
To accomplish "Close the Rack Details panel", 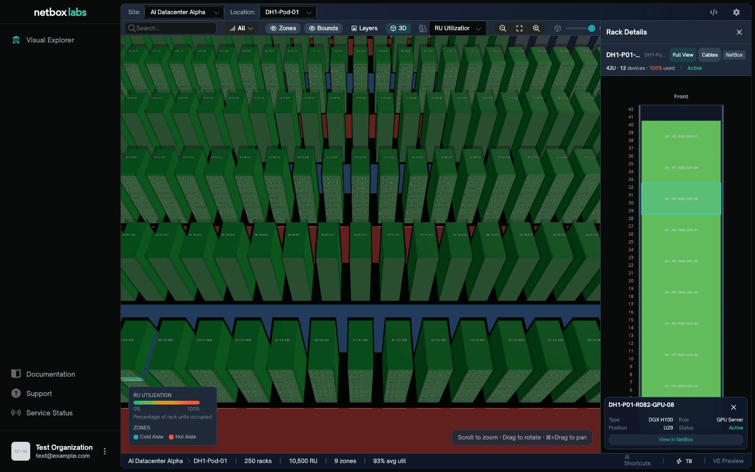I will pos(739,32).
